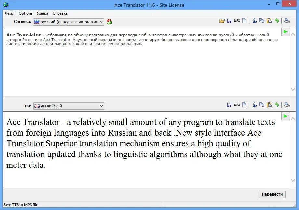This screenshot has height=210, width=299.
Task: Save source TTS as MP3
Action: click(x=237, y=21)
